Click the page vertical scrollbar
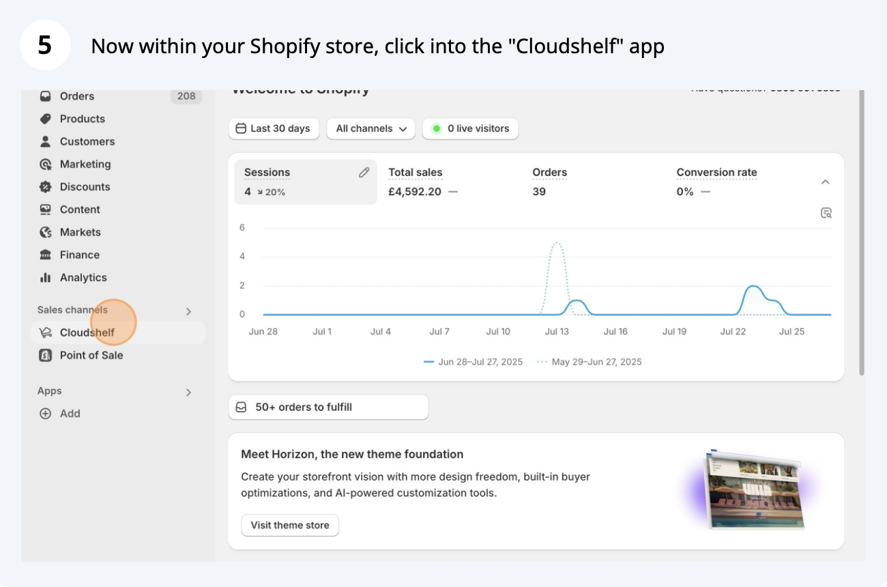The width and height of the screenshot is (887, 587). (x=862, y=232)
